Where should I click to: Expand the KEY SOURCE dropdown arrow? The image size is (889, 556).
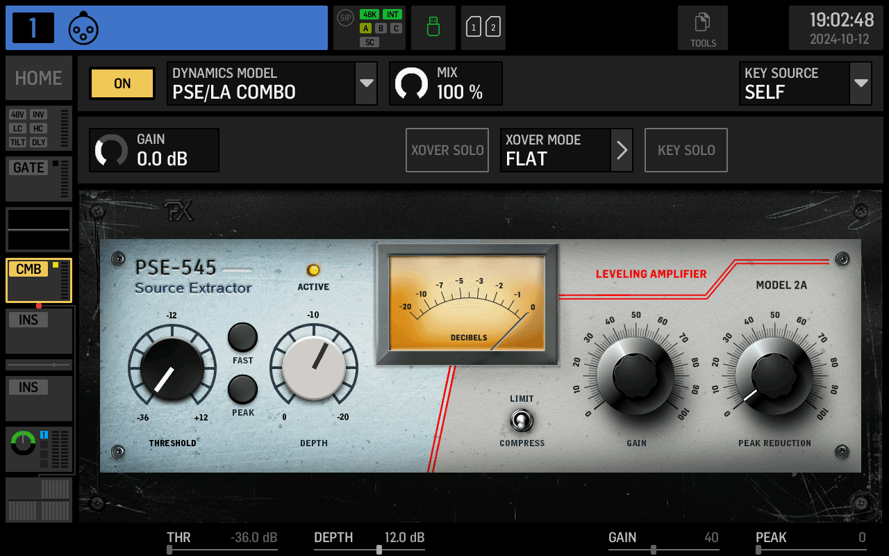tap(861, 83)
